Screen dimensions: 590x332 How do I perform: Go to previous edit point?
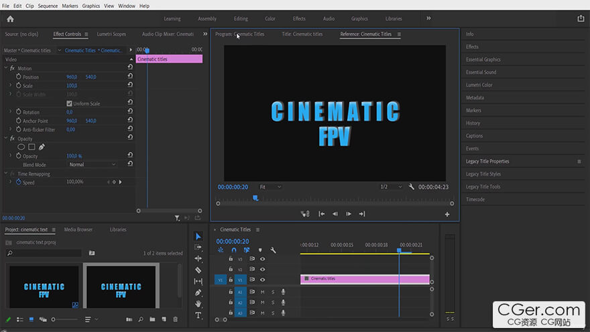coord(321,214)
